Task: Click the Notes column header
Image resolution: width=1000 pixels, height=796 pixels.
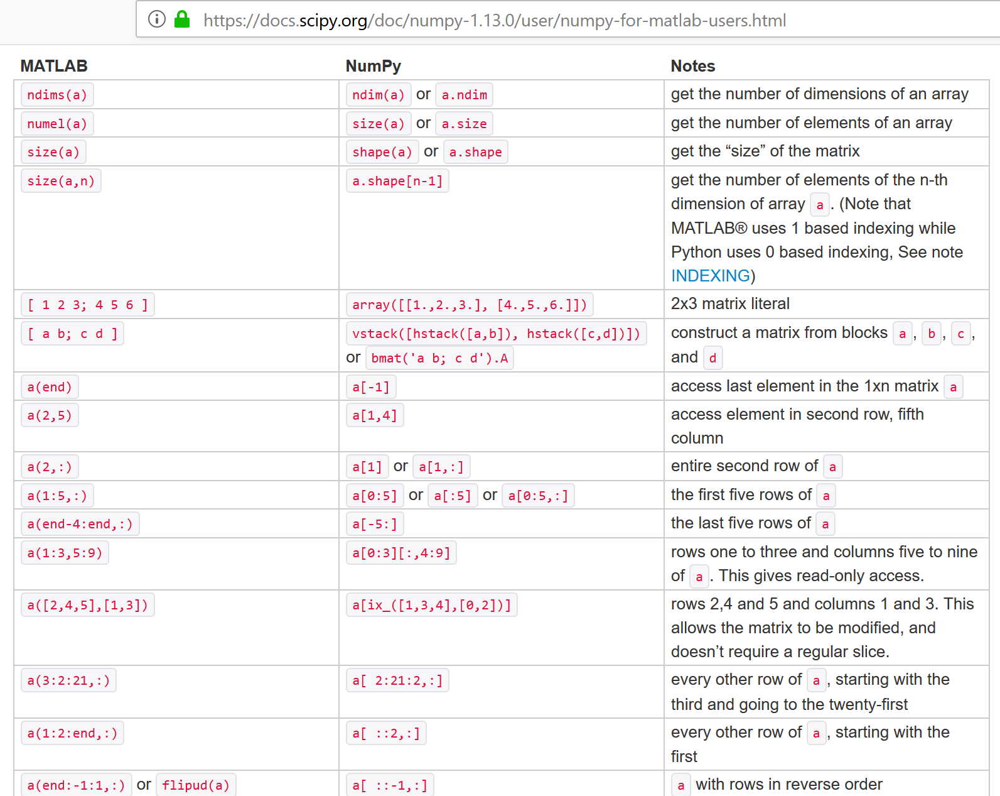Action: point(692,66)
